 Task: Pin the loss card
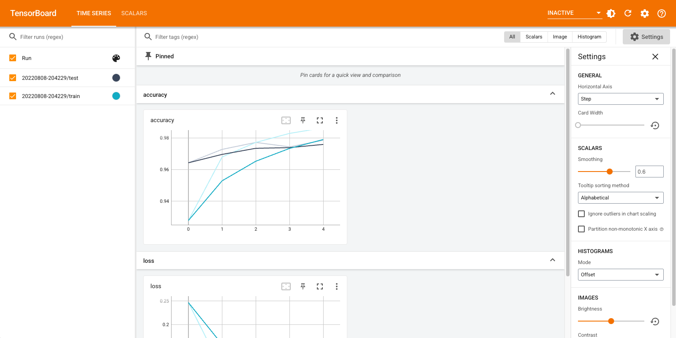(303, 286)
